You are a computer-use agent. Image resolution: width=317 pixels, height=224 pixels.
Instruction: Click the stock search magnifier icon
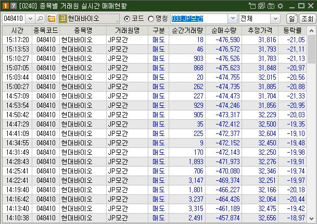[x=40, y=19]
